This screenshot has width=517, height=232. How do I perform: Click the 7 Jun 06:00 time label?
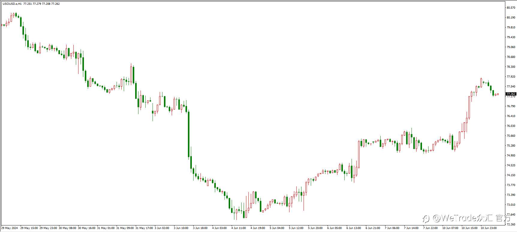pyautogui.click(x=392, y=228)
